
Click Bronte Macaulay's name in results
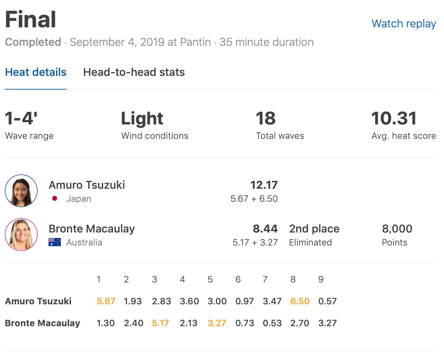pyautogui.click(x=92, y=229)
